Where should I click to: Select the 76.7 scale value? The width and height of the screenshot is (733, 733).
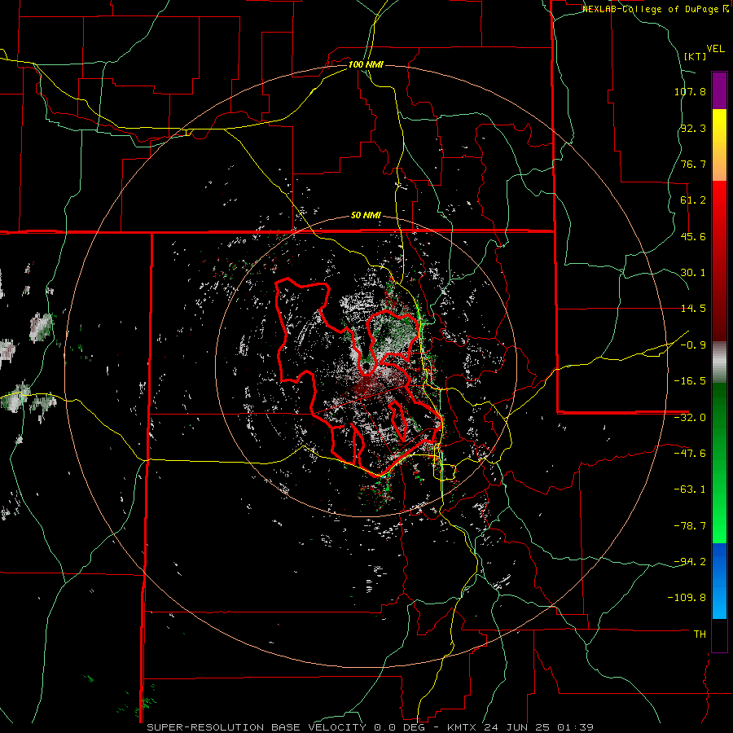693,164
